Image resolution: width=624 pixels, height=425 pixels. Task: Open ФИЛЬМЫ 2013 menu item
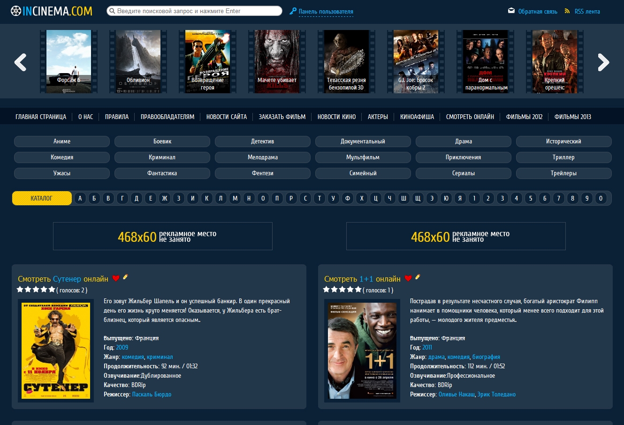coord(573,117)
